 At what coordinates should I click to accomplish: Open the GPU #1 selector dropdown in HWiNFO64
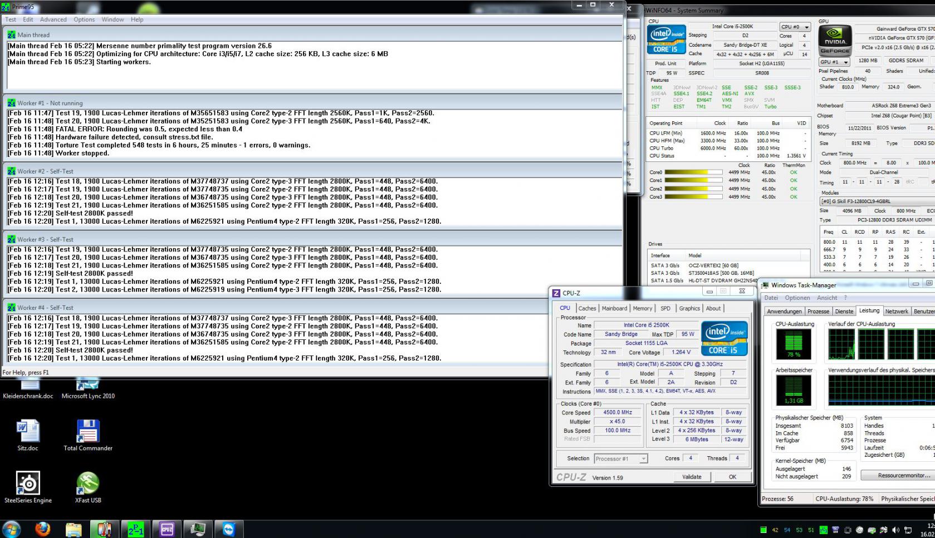pos(834,62)
